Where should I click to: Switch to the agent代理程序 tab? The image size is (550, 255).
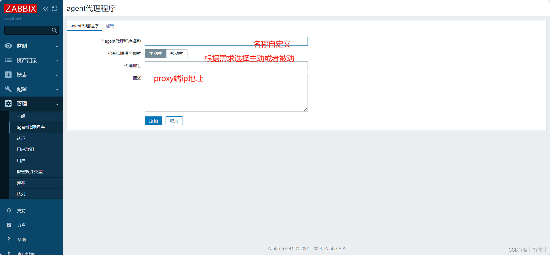pos(84,26)
